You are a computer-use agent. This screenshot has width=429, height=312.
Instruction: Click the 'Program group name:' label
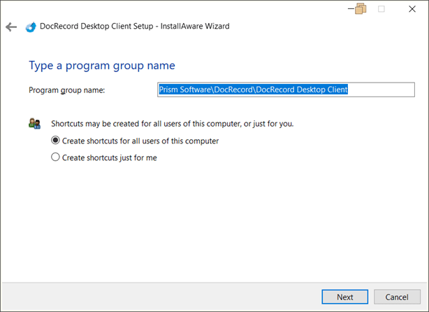tap(67, 90)
